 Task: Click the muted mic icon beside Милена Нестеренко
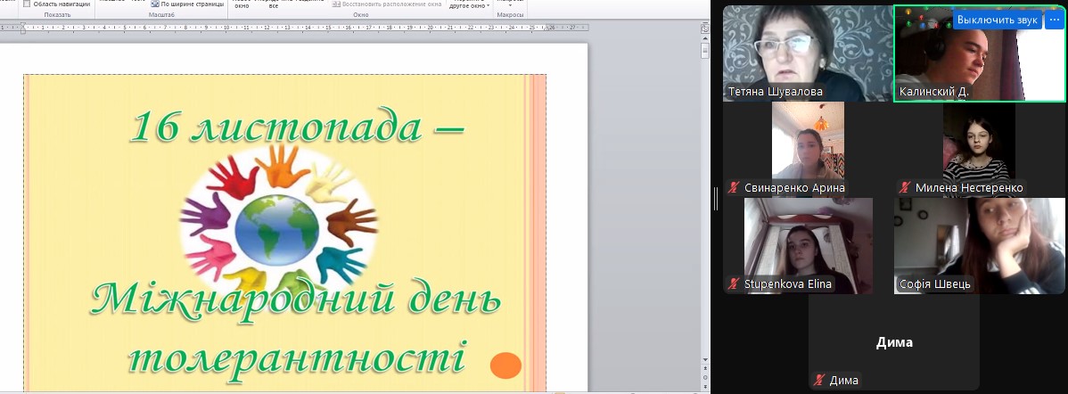click(905, 187)
